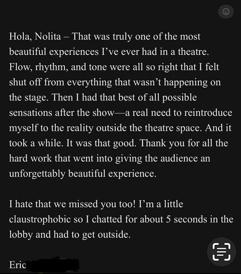Select the word "claustrophobic" in the message

[x=40, y=219]
